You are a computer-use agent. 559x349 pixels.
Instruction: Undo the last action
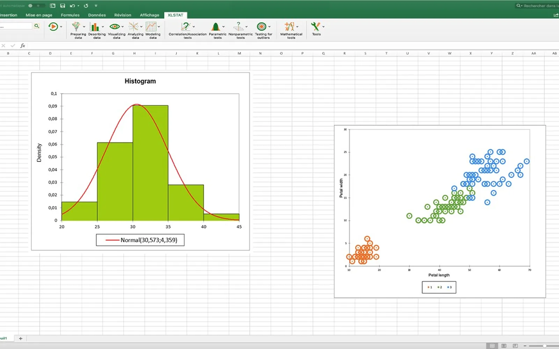click(x=72, y=6)
